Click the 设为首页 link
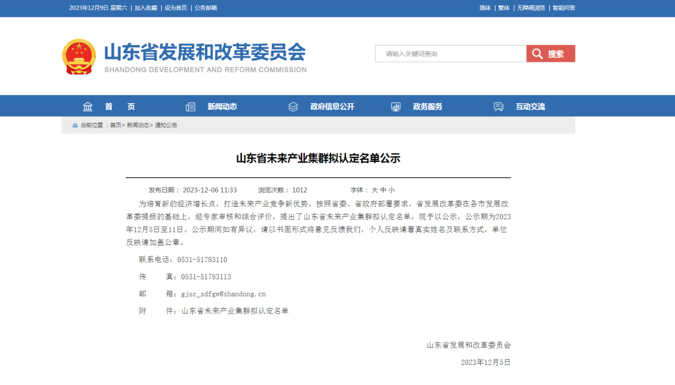 pyautogui.click(x=176, y=7)
